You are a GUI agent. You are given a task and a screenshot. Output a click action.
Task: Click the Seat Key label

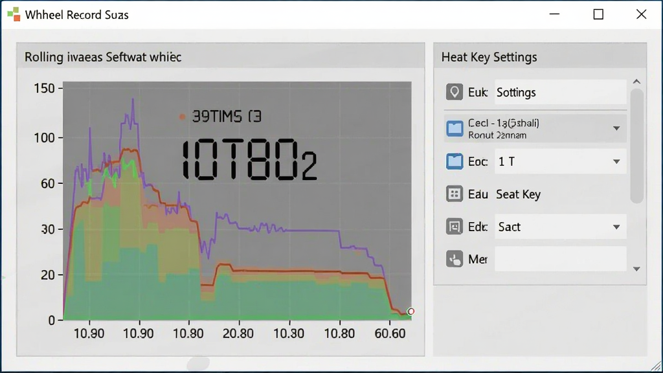pos(518,194)
